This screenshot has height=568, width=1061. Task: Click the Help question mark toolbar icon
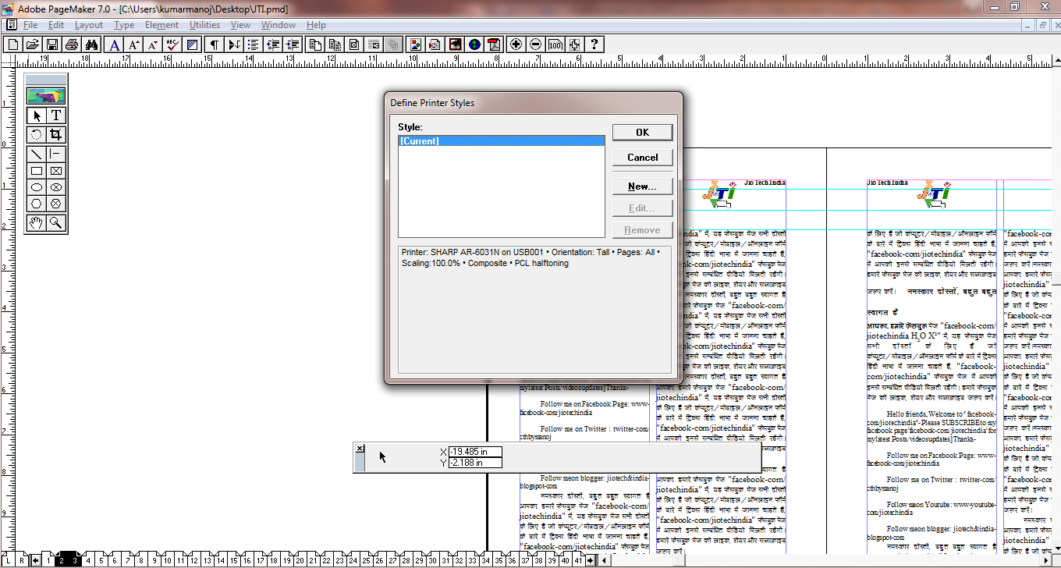(594, 44)
